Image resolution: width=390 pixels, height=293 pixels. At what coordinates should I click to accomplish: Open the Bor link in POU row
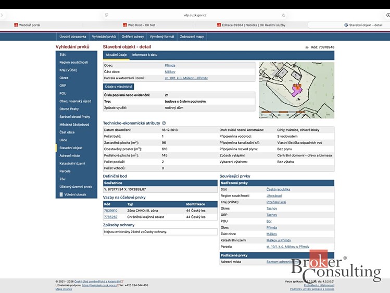tap(269, 221)
